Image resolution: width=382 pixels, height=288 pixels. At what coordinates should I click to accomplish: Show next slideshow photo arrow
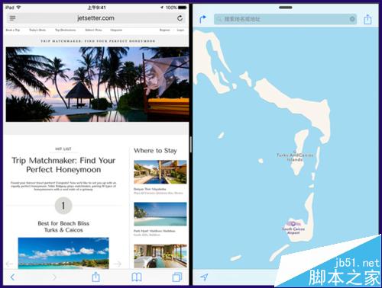pyautogui.click(x=118, y=264)
